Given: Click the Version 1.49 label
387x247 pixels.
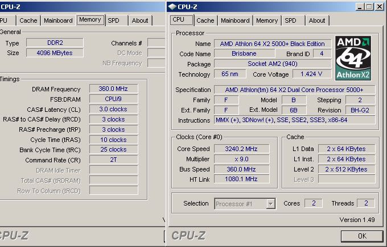Looking at the screenshot, I should coord(357,220).
